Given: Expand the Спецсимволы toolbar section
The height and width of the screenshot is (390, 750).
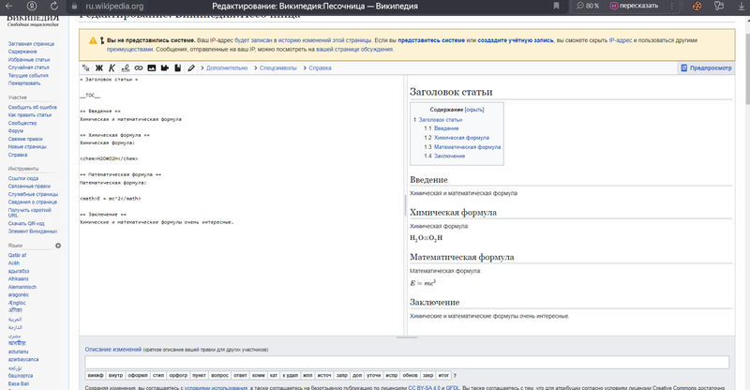Looking at the screenshot, I should click(x=276, y=67).
